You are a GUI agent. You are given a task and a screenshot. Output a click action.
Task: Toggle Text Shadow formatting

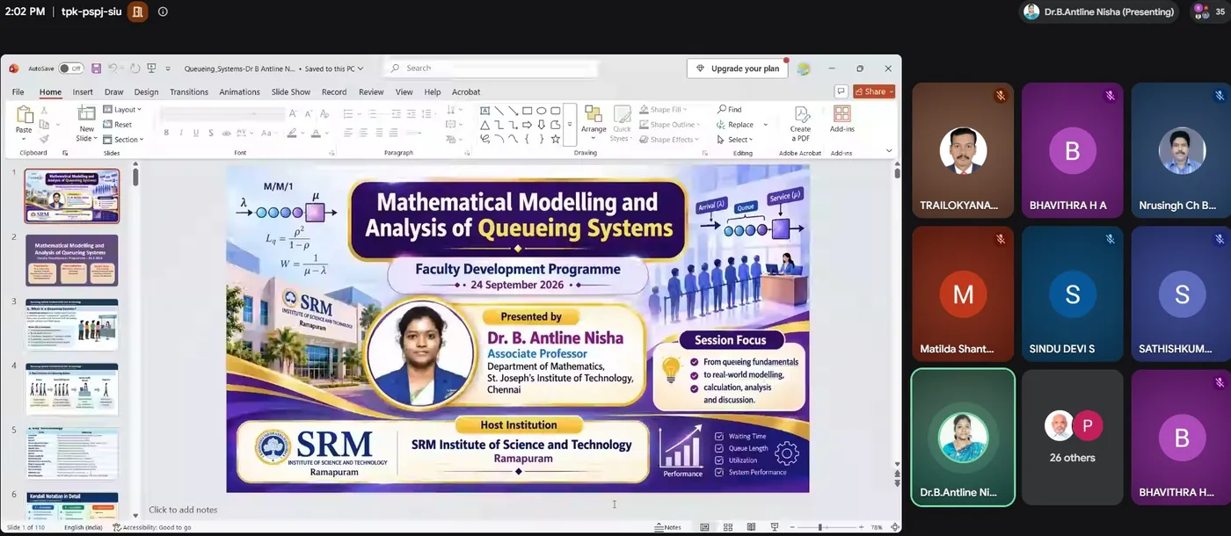coord(210,133)
